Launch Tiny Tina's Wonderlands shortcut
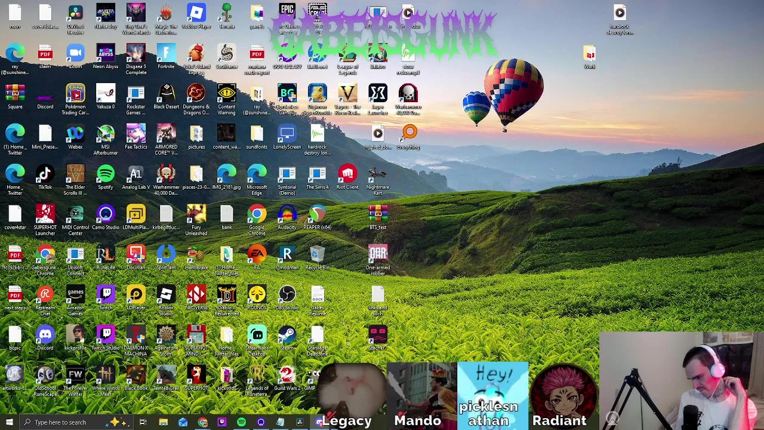 (136, 19)
